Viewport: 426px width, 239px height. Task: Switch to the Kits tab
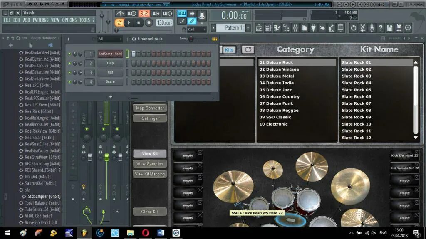coord(229,50)
